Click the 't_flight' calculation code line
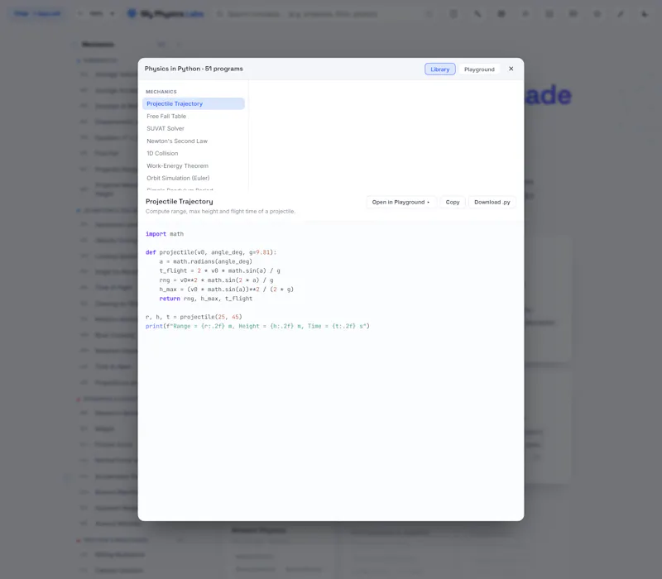 tap(219, 271)
